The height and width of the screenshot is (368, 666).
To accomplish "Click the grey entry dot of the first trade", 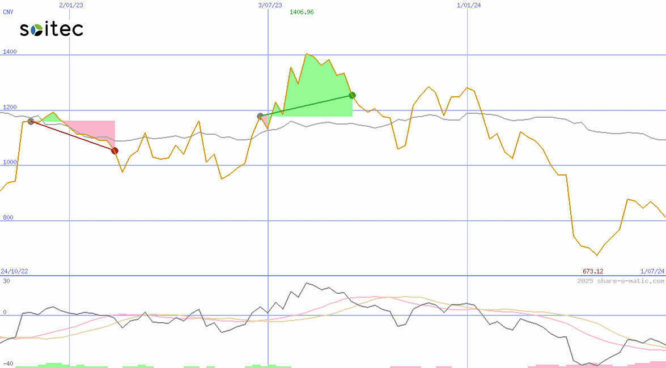I will point(31,121).
